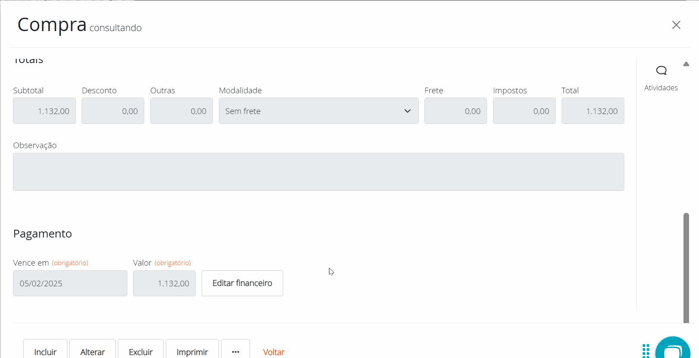Viewport: 699px width, 358px height.
Task: Click the Vence em date field
Action: [x=70, y=283]
